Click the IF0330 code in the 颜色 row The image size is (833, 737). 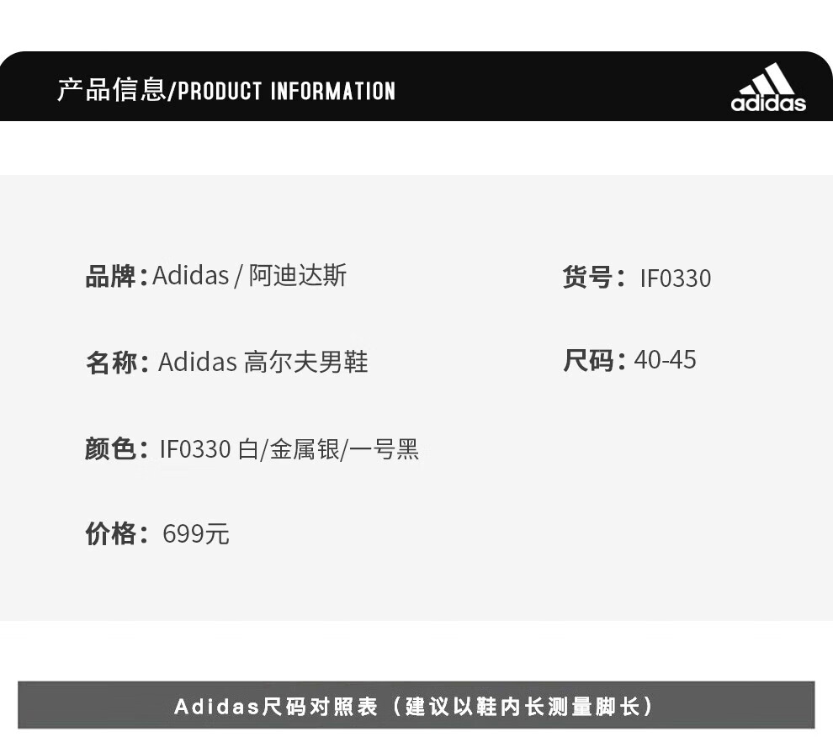195,449
